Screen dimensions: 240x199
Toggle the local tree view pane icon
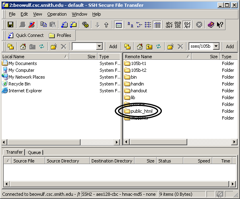pyautogui.click(x=118, y=25)
